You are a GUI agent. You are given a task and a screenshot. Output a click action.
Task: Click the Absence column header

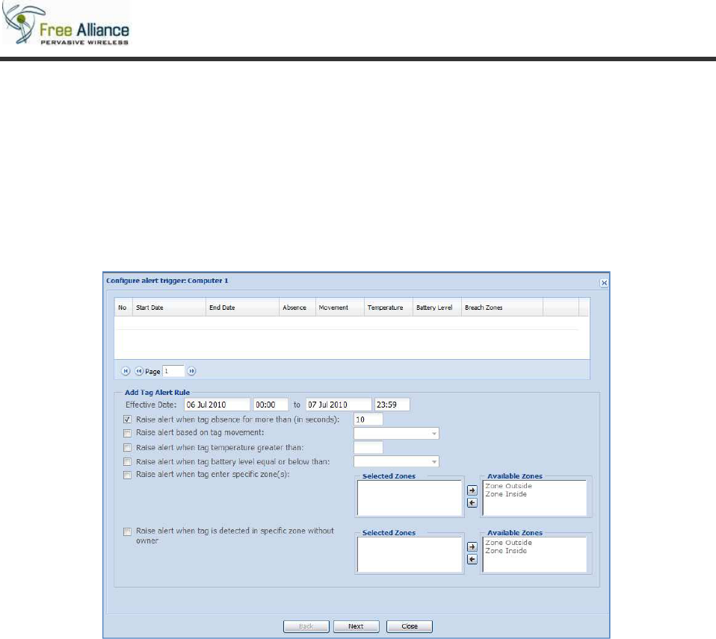[297, 308]
